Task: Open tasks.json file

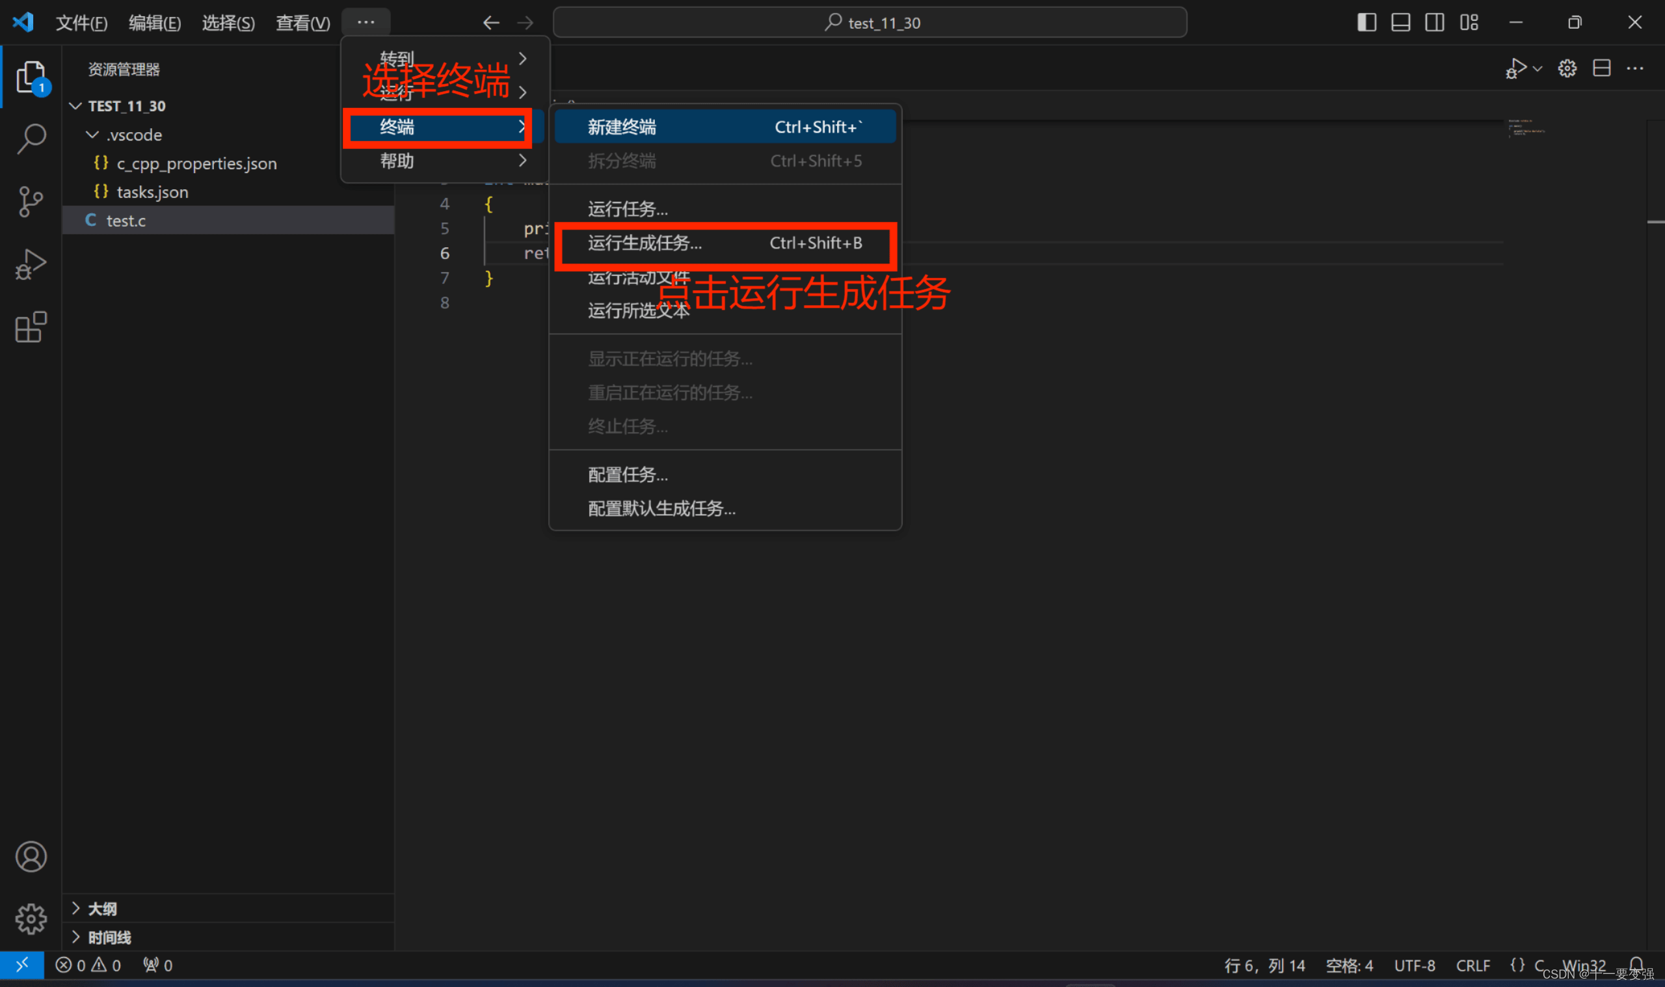Action: coord(228,191)
